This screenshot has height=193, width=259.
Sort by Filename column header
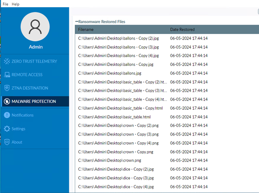point(86,30)
